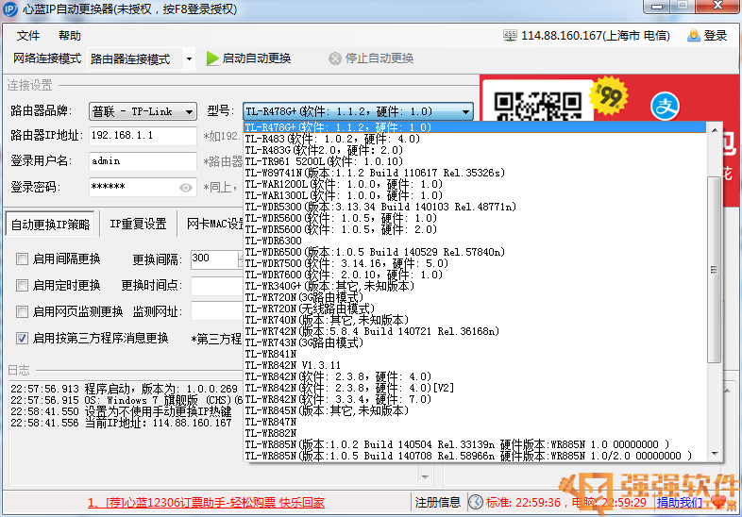
Task: Select TL-WR882N model entry
Action: click(x=475, y=434)
